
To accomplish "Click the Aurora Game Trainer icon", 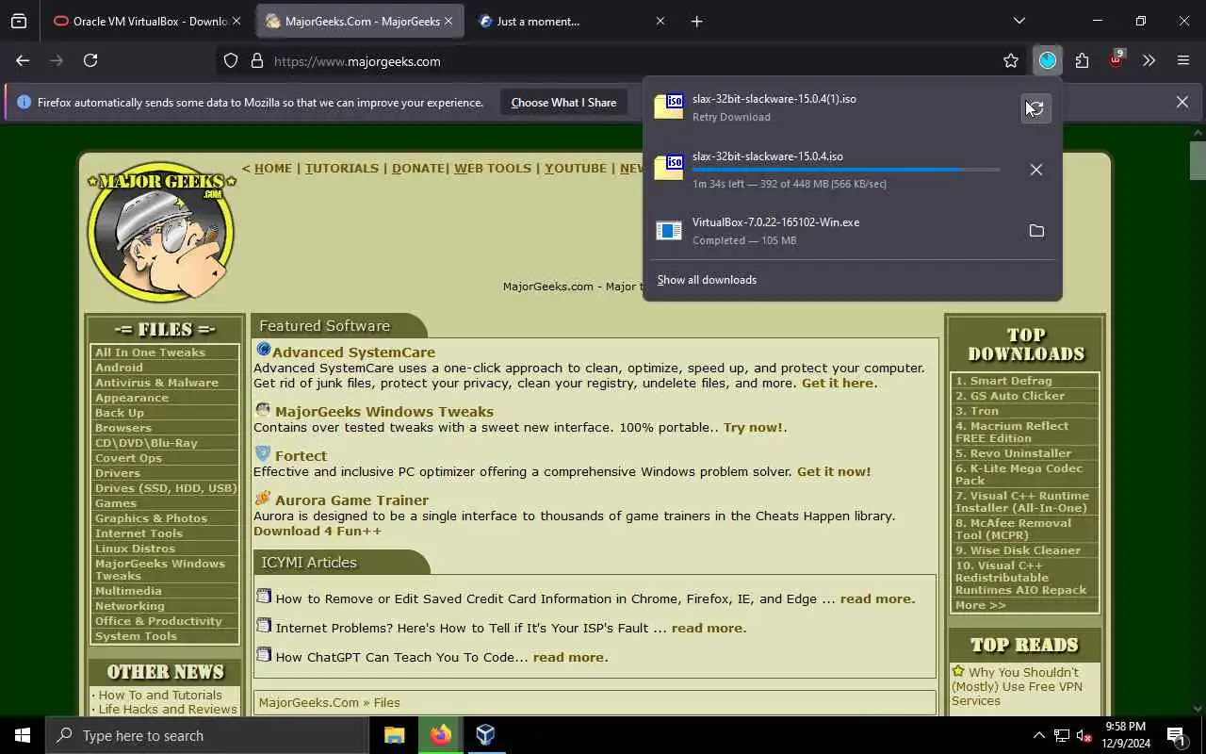I will click(x=263, y=498).
